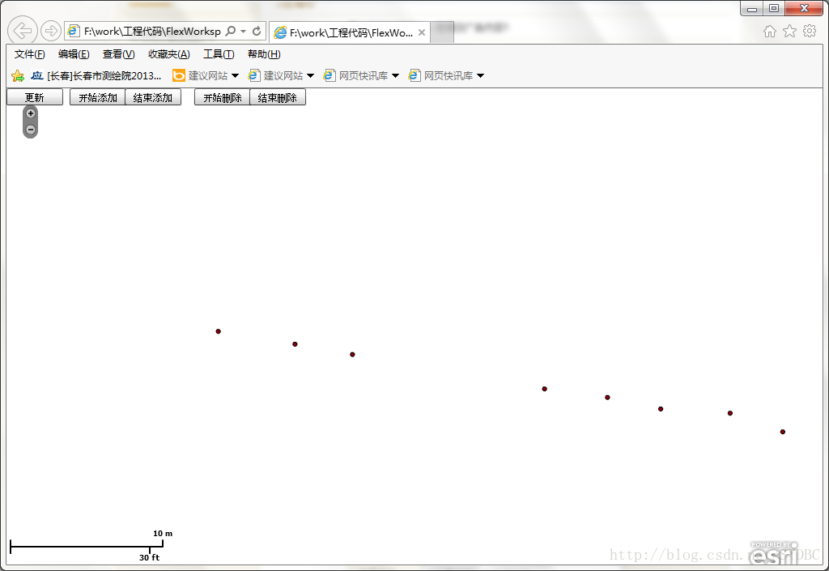Open the 收藏夹(A) menu
Image resolution: width=829 pixels, height=571 pixels.
[x=168, y=54]
